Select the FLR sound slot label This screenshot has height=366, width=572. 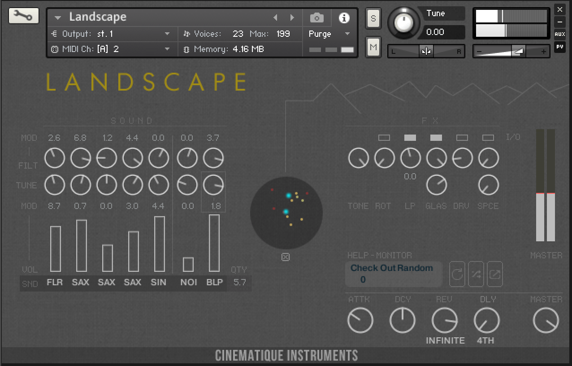(x=55, y=282)
